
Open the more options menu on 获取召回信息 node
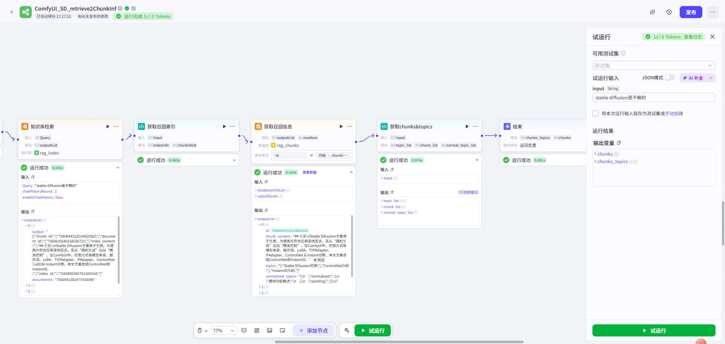pyautogui.click(x=349, y=126)
